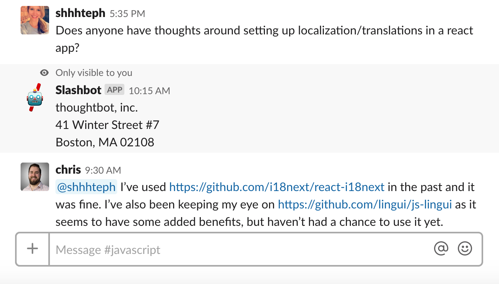Click shhhteph's profile picture
This screenshot has width=499, height=284.
35,20
